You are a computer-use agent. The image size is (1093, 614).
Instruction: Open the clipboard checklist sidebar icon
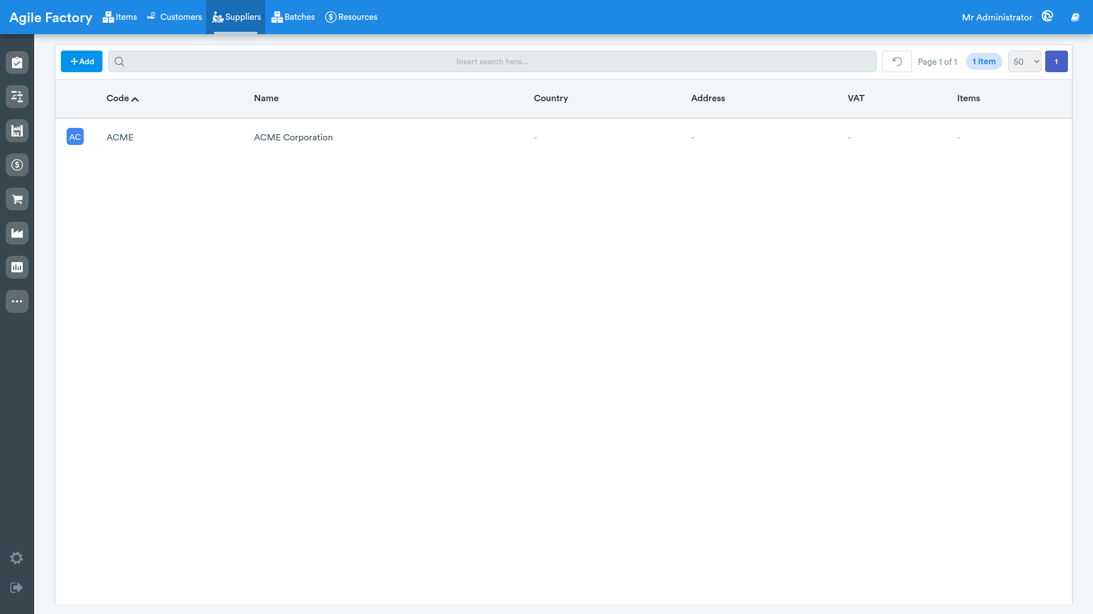(x=17, y=63)
